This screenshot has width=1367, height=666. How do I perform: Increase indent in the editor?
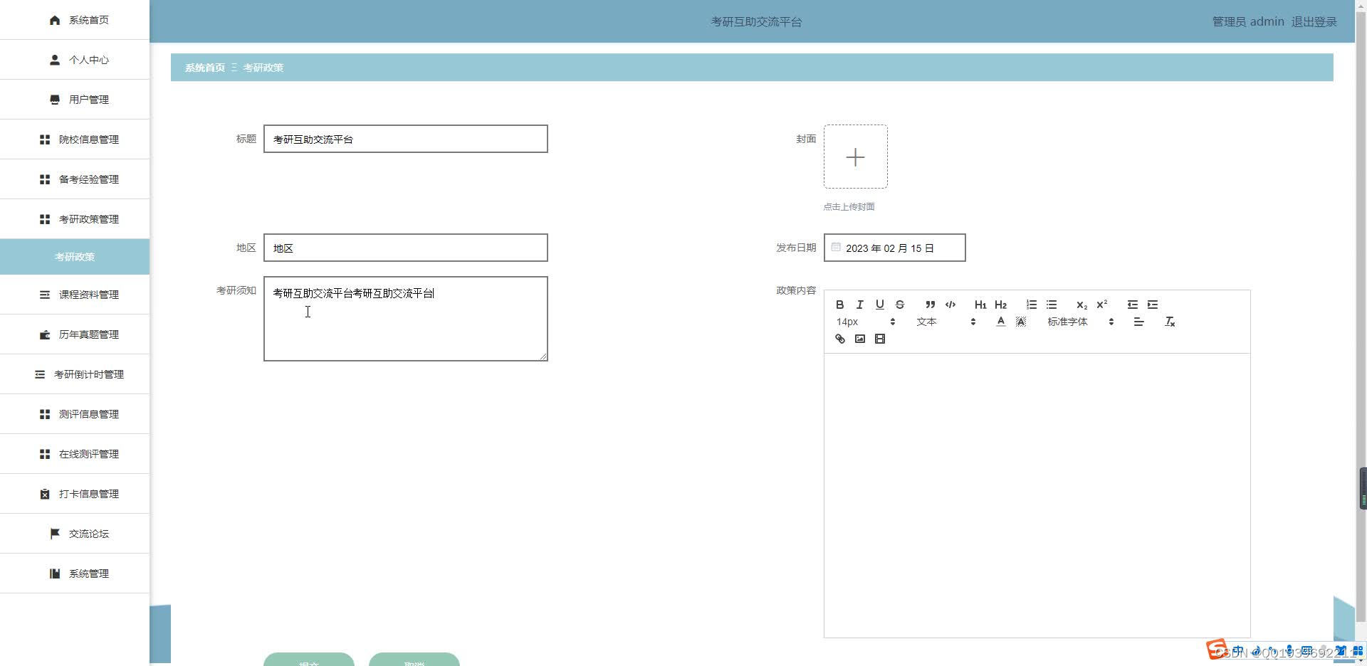point(1152,305)
